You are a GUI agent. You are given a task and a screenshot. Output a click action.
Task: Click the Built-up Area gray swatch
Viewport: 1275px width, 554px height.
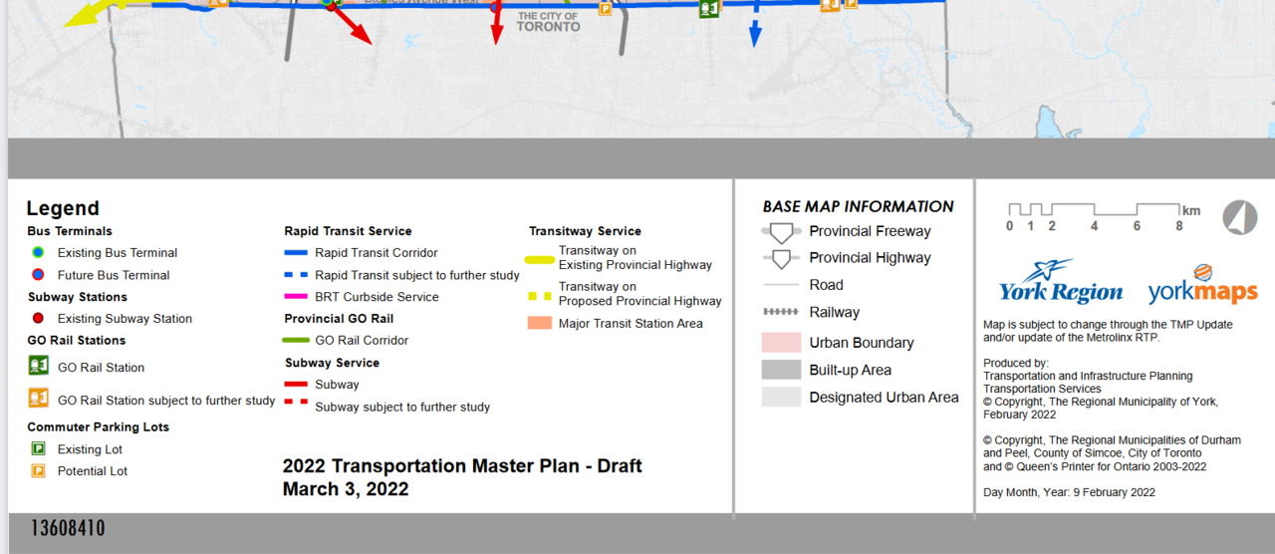pyautogui.click(x=781, y=370)
